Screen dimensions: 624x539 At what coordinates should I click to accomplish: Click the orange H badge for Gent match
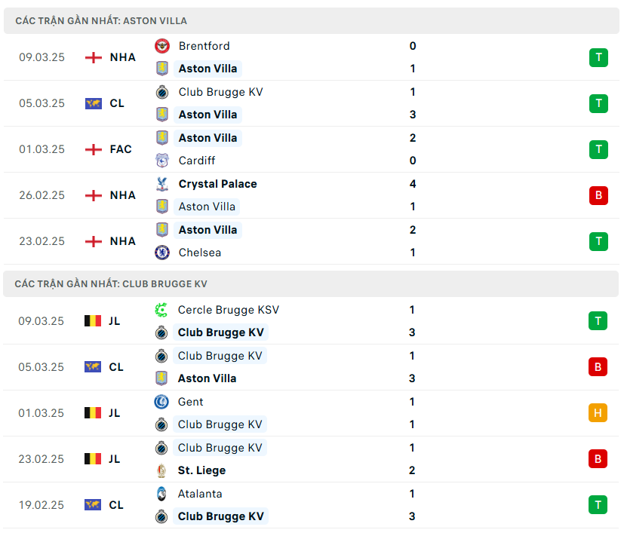[598, 413]
